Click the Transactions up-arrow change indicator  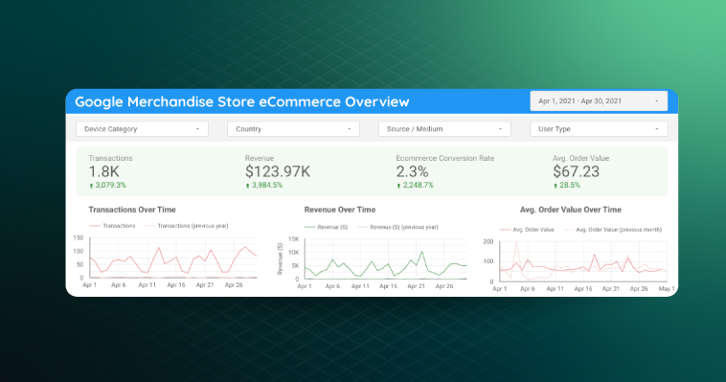91,186
